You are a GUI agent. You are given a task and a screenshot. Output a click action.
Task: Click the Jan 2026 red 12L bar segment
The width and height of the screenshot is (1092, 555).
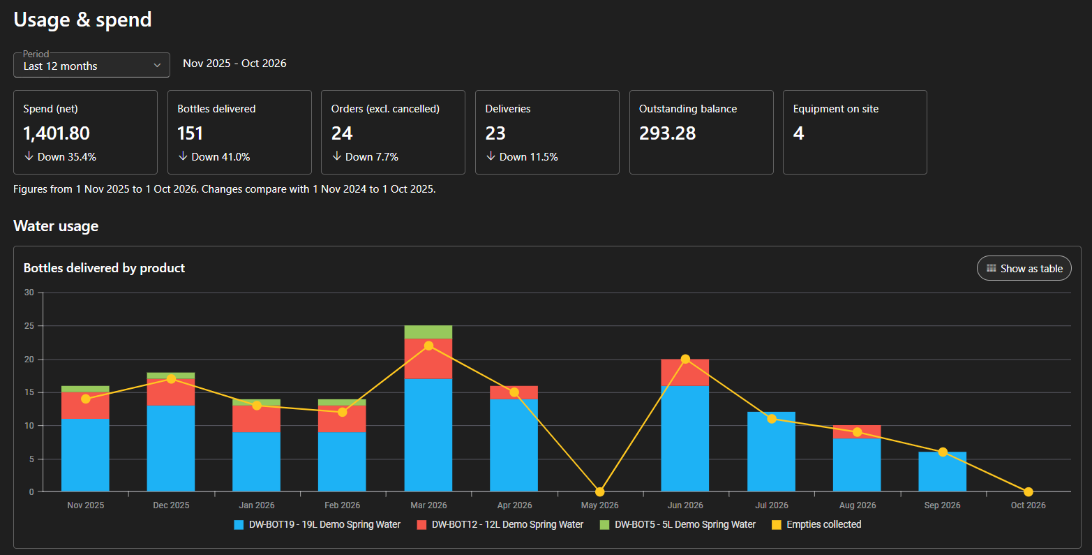(257, 419)
